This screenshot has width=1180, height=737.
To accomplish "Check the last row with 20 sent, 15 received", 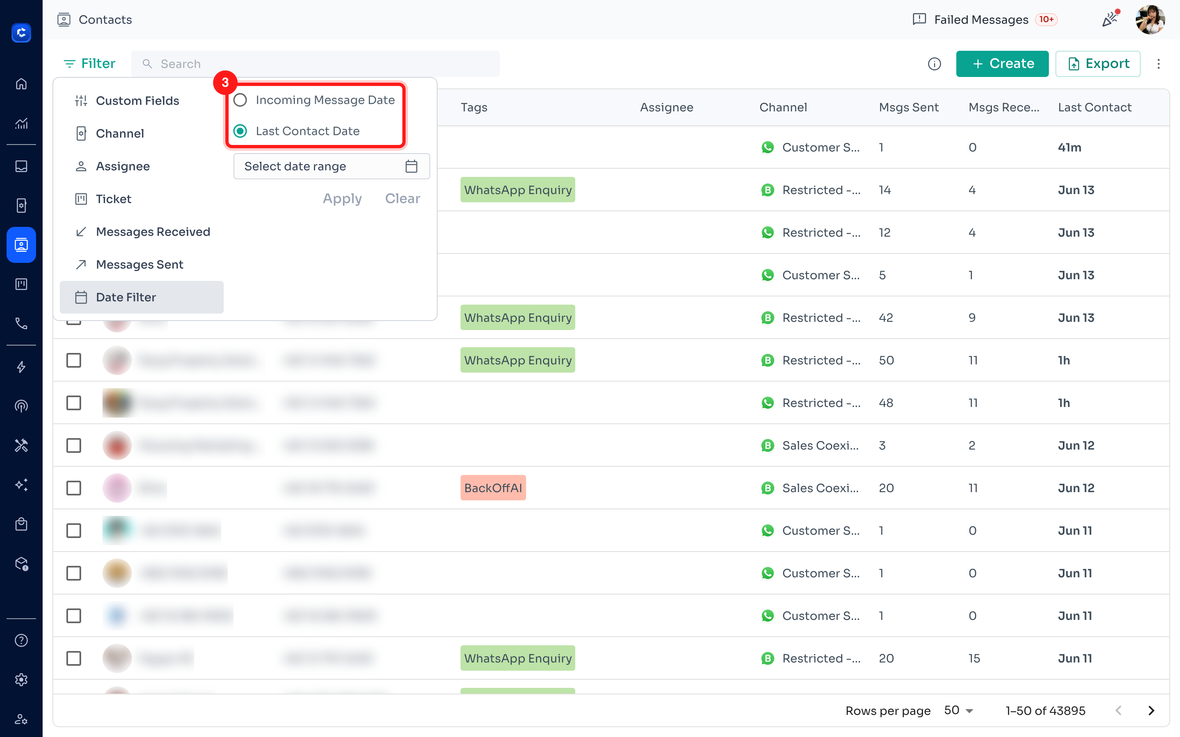I will click(x=74, y=658).
